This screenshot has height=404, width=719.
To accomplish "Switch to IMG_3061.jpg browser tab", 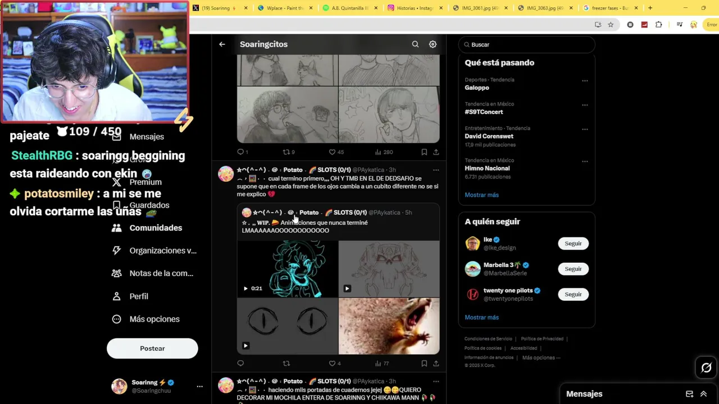I will click(x=480, y=8).
